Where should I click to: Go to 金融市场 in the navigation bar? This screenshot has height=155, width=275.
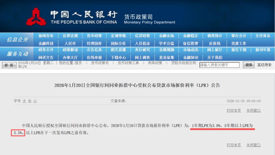click(166, 36)
